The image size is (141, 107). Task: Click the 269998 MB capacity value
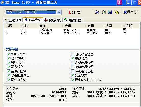(x=71, y=33)
